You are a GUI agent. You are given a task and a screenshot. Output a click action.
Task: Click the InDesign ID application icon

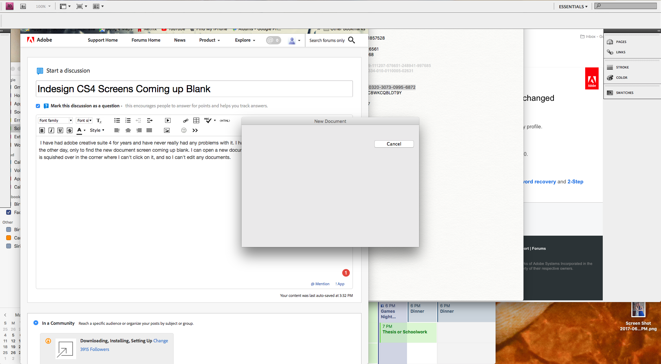[x=10, y=6]
